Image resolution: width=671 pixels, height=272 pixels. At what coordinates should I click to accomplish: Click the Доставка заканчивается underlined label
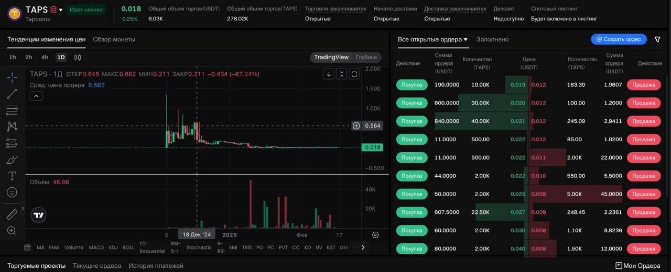pyautogui.click(x=455, y=9)
